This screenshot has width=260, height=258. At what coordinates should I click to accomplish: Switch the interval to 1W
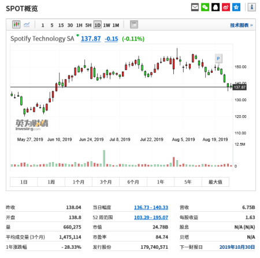click(107, 25)
